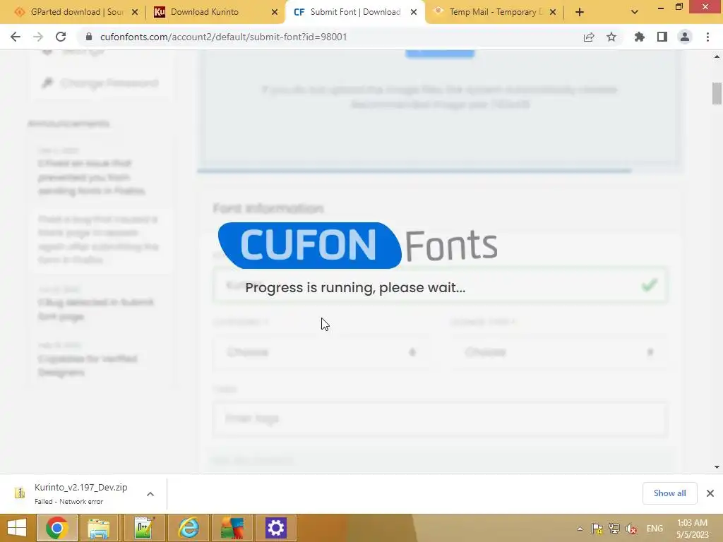Open the taskbar clock 1:03 AM

coord(692,529)
